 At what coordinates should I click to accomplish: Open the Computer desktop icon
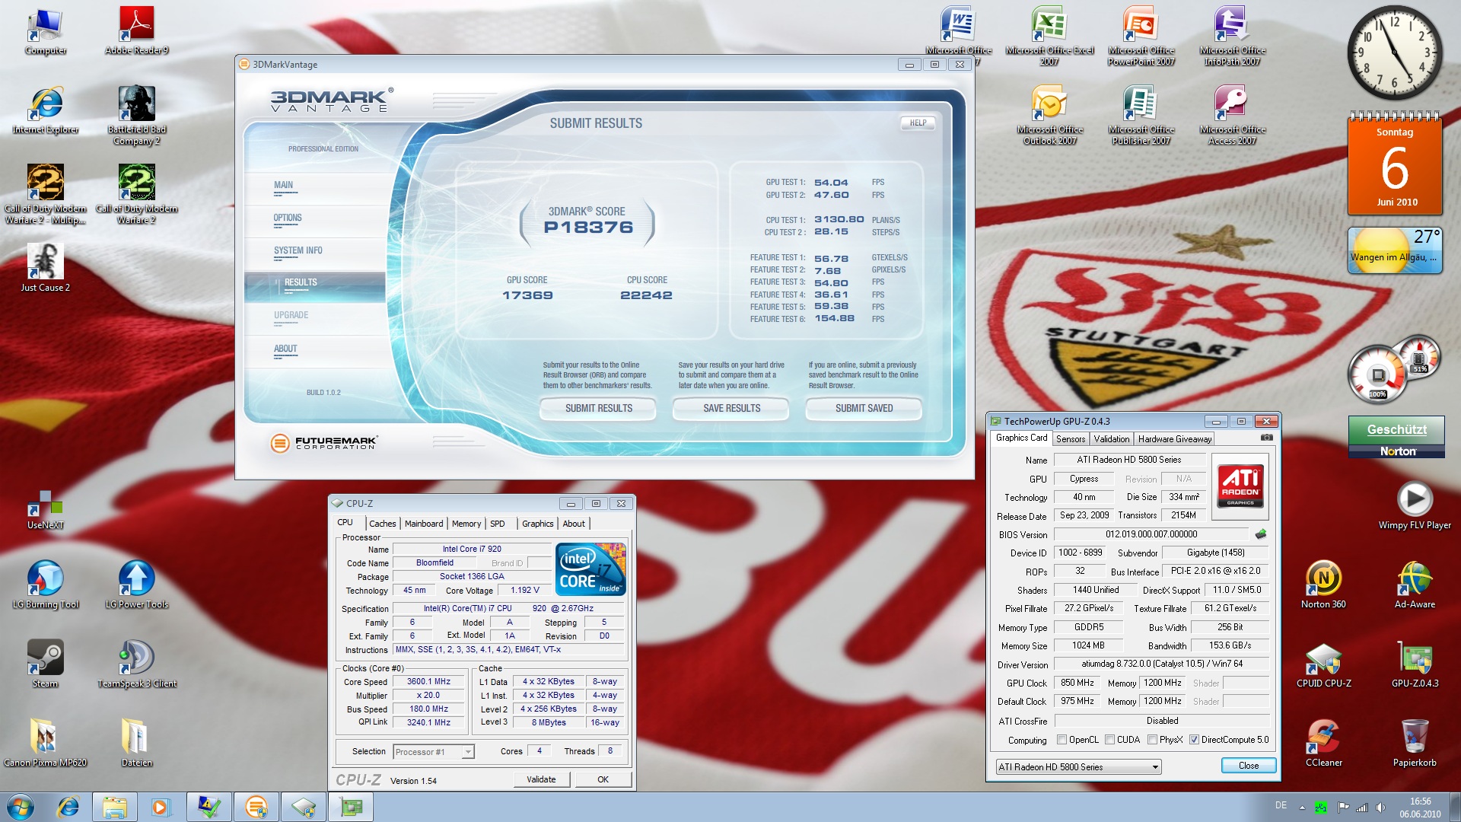pos(46,31)
